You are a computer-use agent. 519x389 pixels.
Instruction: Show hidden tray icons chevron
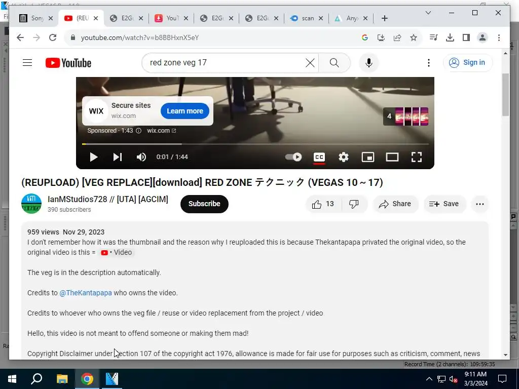429,379
